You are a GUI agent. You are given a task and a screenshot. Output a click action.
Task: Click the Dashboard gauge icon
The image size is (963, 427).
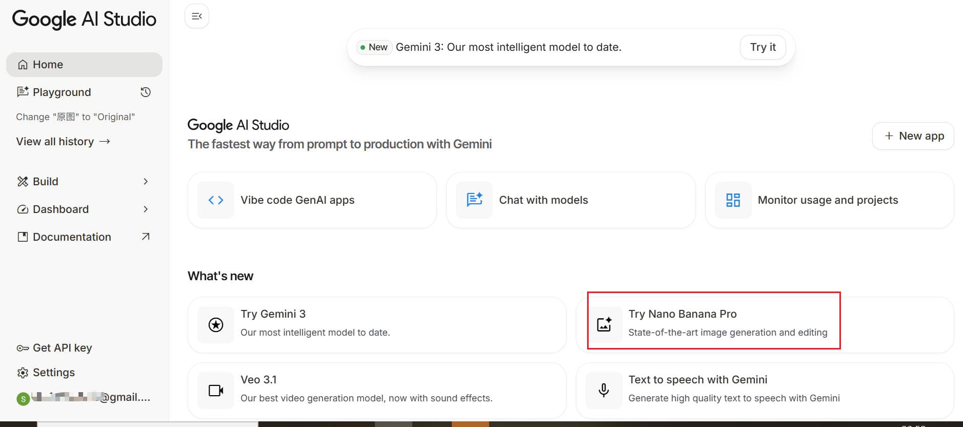click(23, 209)
